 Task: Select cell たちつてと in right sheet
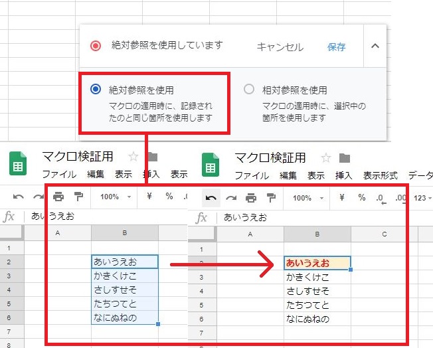click(317, 305)
